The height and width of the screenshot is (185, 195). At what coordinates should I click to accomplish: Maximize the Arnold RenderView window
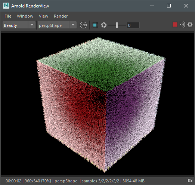point(169,6)
